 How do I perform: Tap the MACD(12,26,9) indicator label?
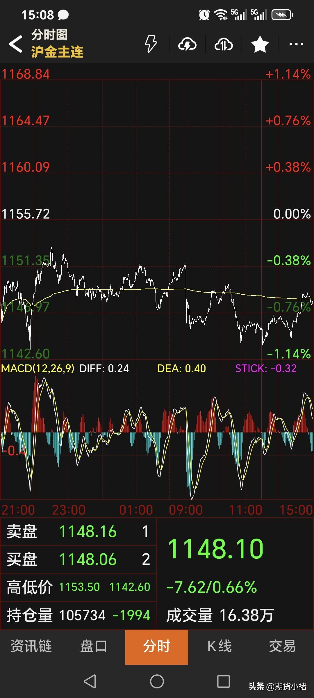38,368
